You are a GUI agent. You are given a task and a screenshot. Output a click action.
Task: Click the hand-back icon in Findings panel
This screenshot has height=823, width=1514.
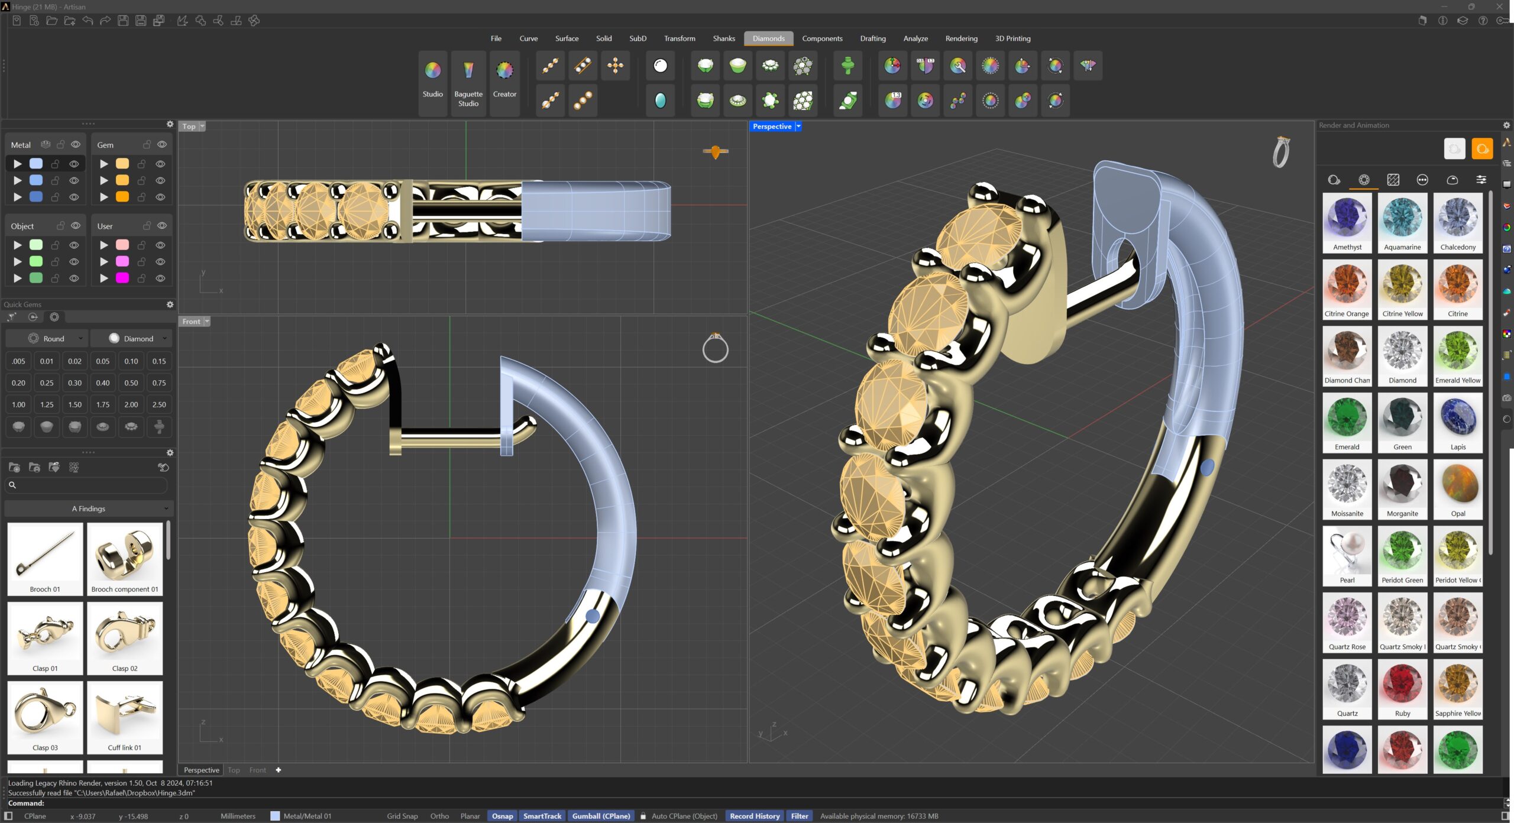click(x=163, y=467)
